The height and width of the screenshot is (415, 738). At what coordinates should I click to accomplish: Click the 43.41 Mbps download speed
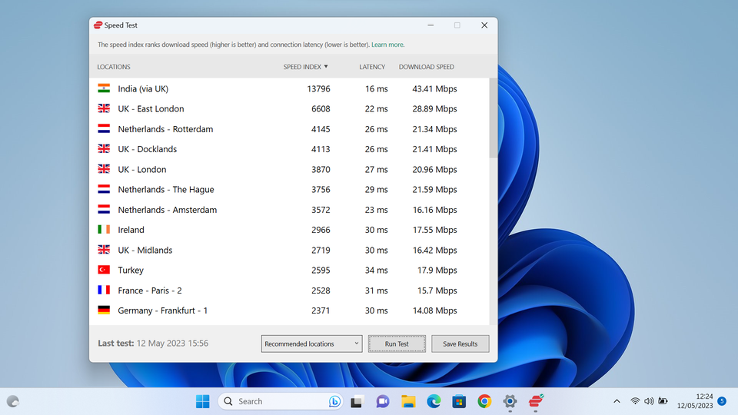pyautogui.click(x=434, y=88)
